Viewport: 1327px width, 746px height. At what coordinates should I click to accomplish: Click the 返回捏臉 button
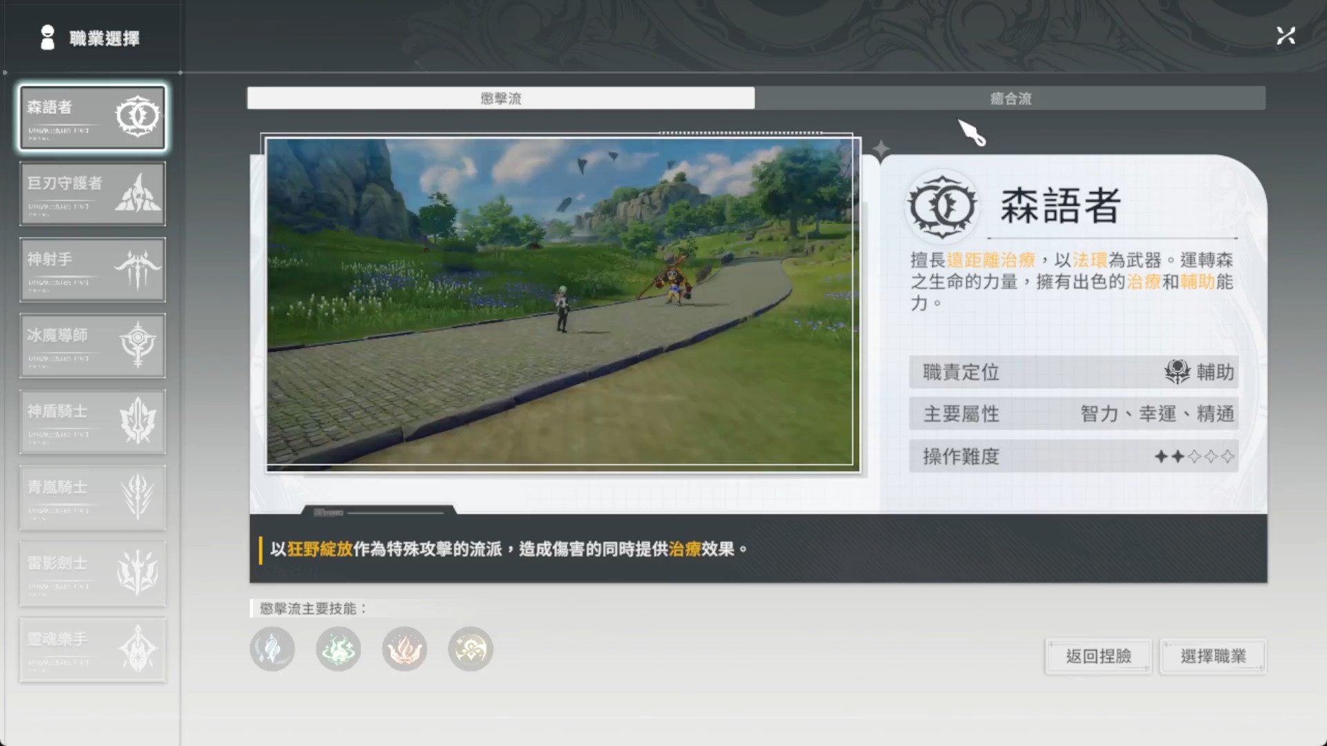pyautogui.click(x=1098, y=656)
